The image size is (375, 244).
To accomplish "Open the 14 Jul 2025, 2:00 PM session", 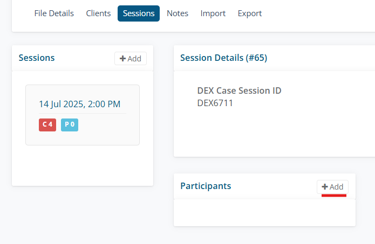I will [x=79, y=104].
